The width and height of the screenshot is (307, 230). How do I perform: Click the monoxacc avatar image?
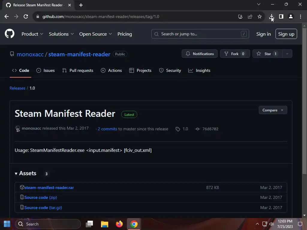pos(18,128)
